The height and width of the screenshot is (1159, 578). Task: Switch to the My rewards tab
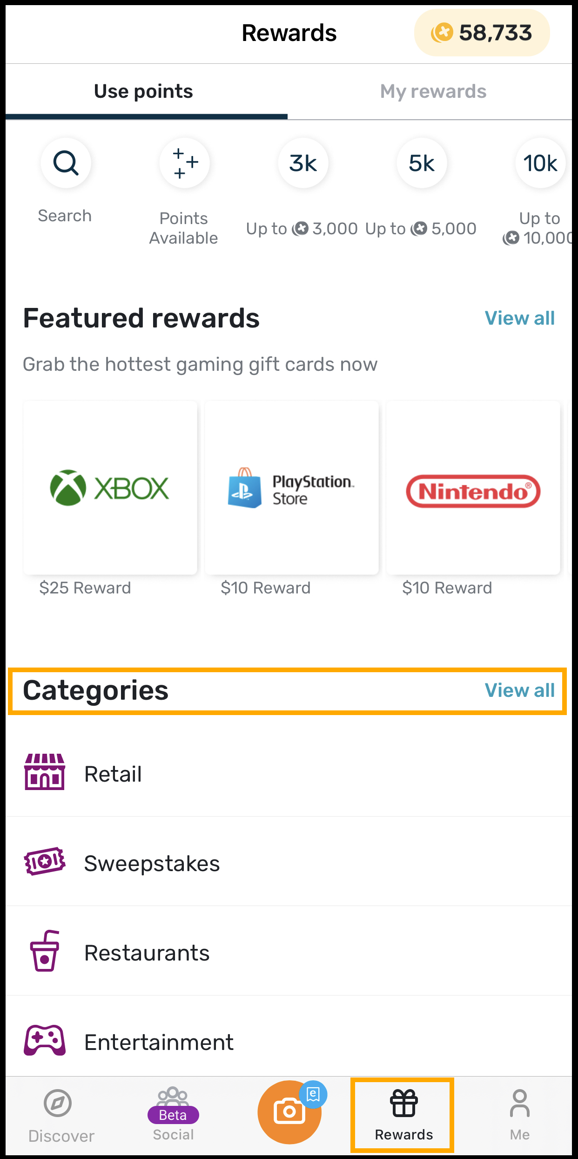click(x=433, y=91)
